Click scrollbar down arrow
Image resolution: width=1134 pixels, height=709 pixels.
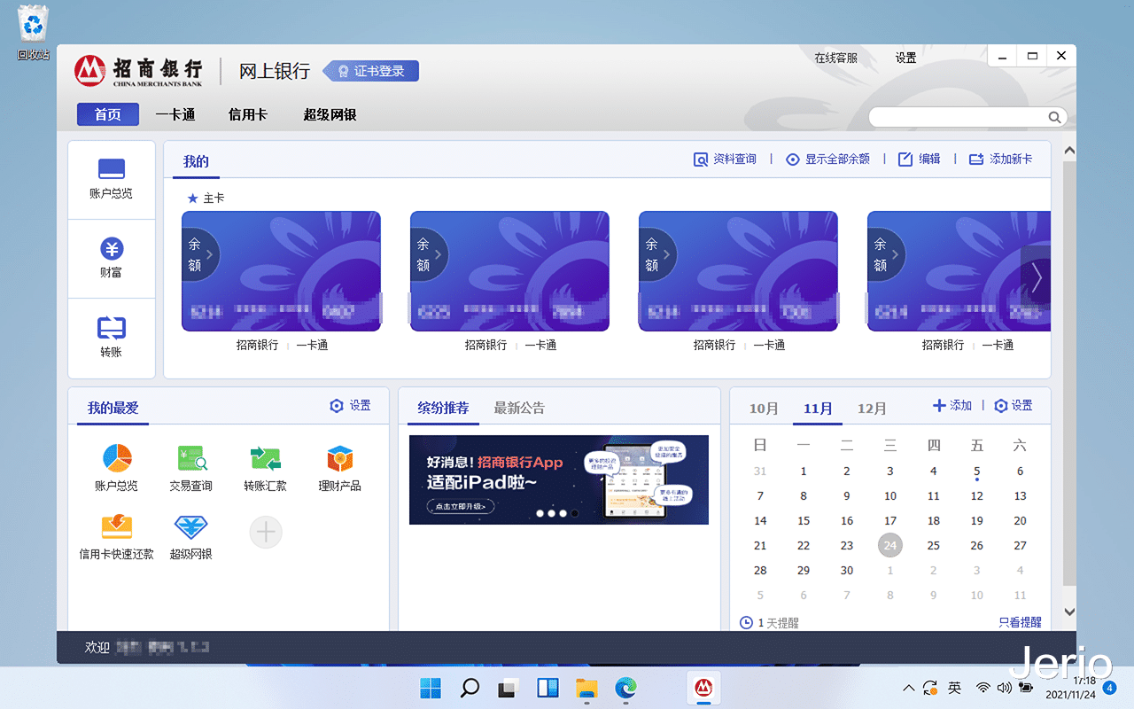tap(1068, 612)
